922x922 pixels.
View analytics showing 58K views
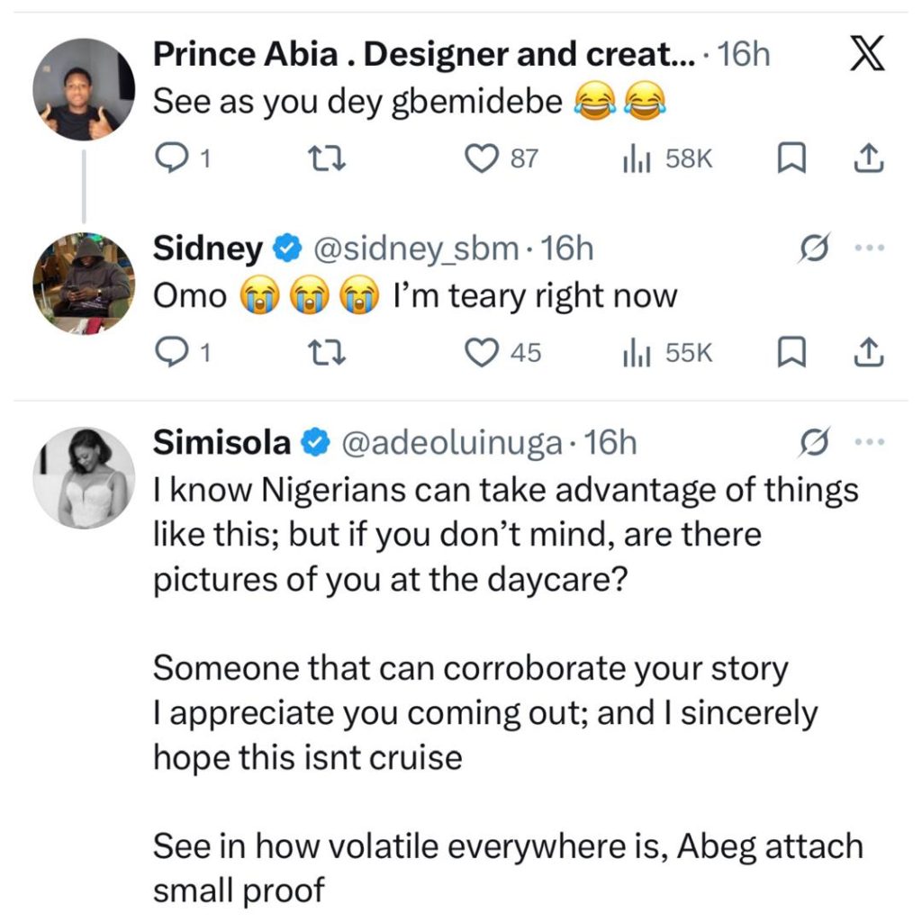635,159
